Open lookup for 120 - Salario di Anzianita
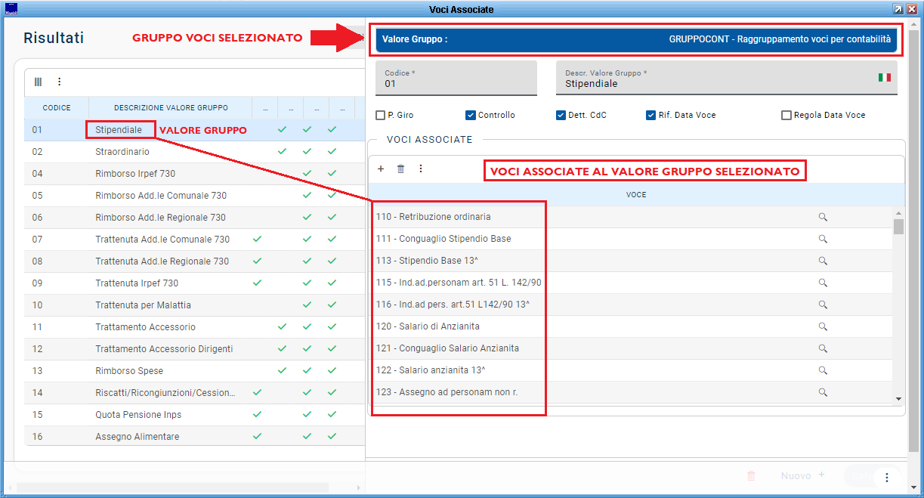The image size is (924, 498). (823, 326)
